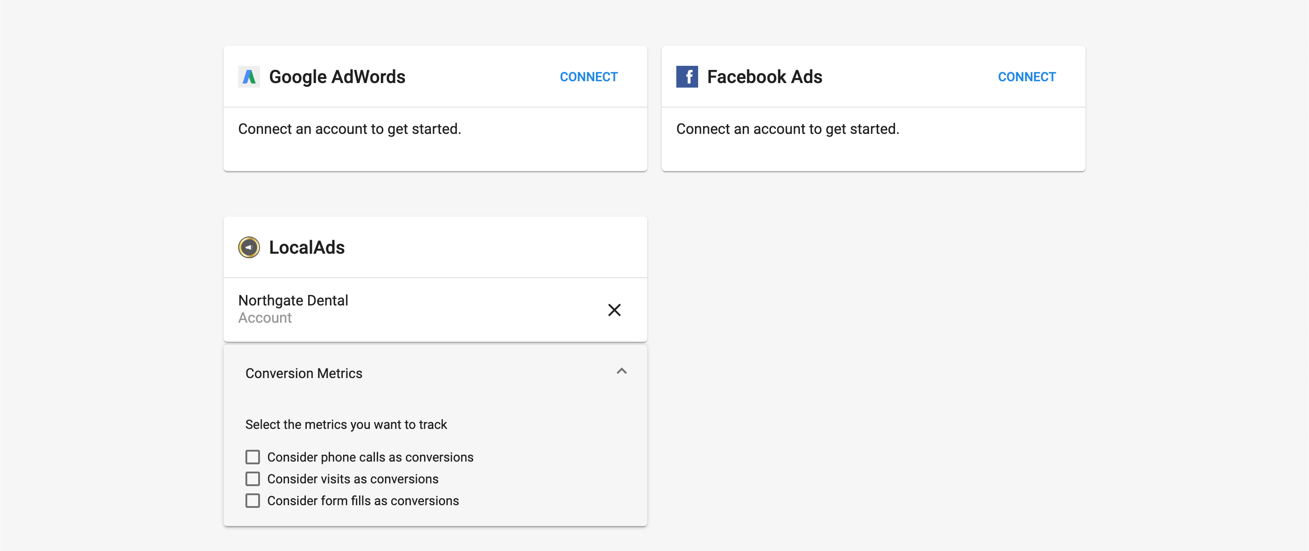Viewport: 1309px width, 551px height.
Task: Click AdWords connect an account message
Action: point(350,129)
